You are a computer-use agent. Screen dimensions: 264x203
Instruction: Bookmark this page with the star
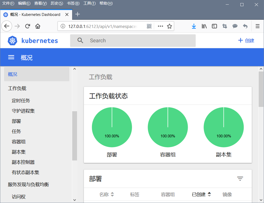tap(169, 26)
